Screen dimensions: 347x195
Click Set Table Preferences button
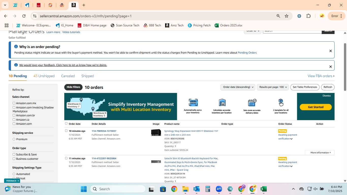[x=305, y=87]
